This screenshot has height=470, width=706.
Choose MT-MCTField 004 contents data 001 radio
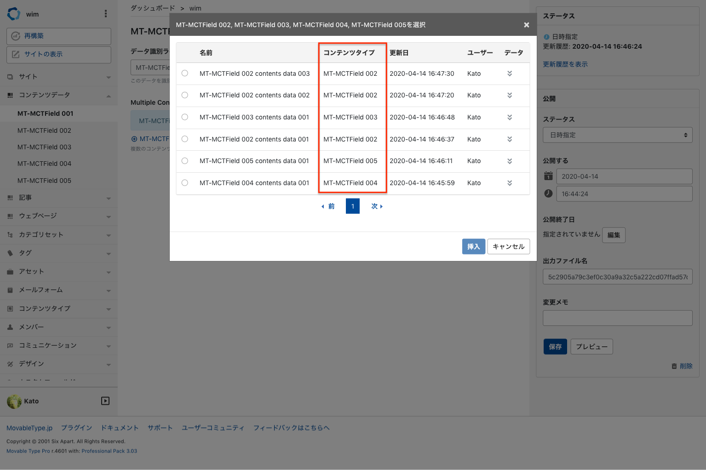point(185,183)
